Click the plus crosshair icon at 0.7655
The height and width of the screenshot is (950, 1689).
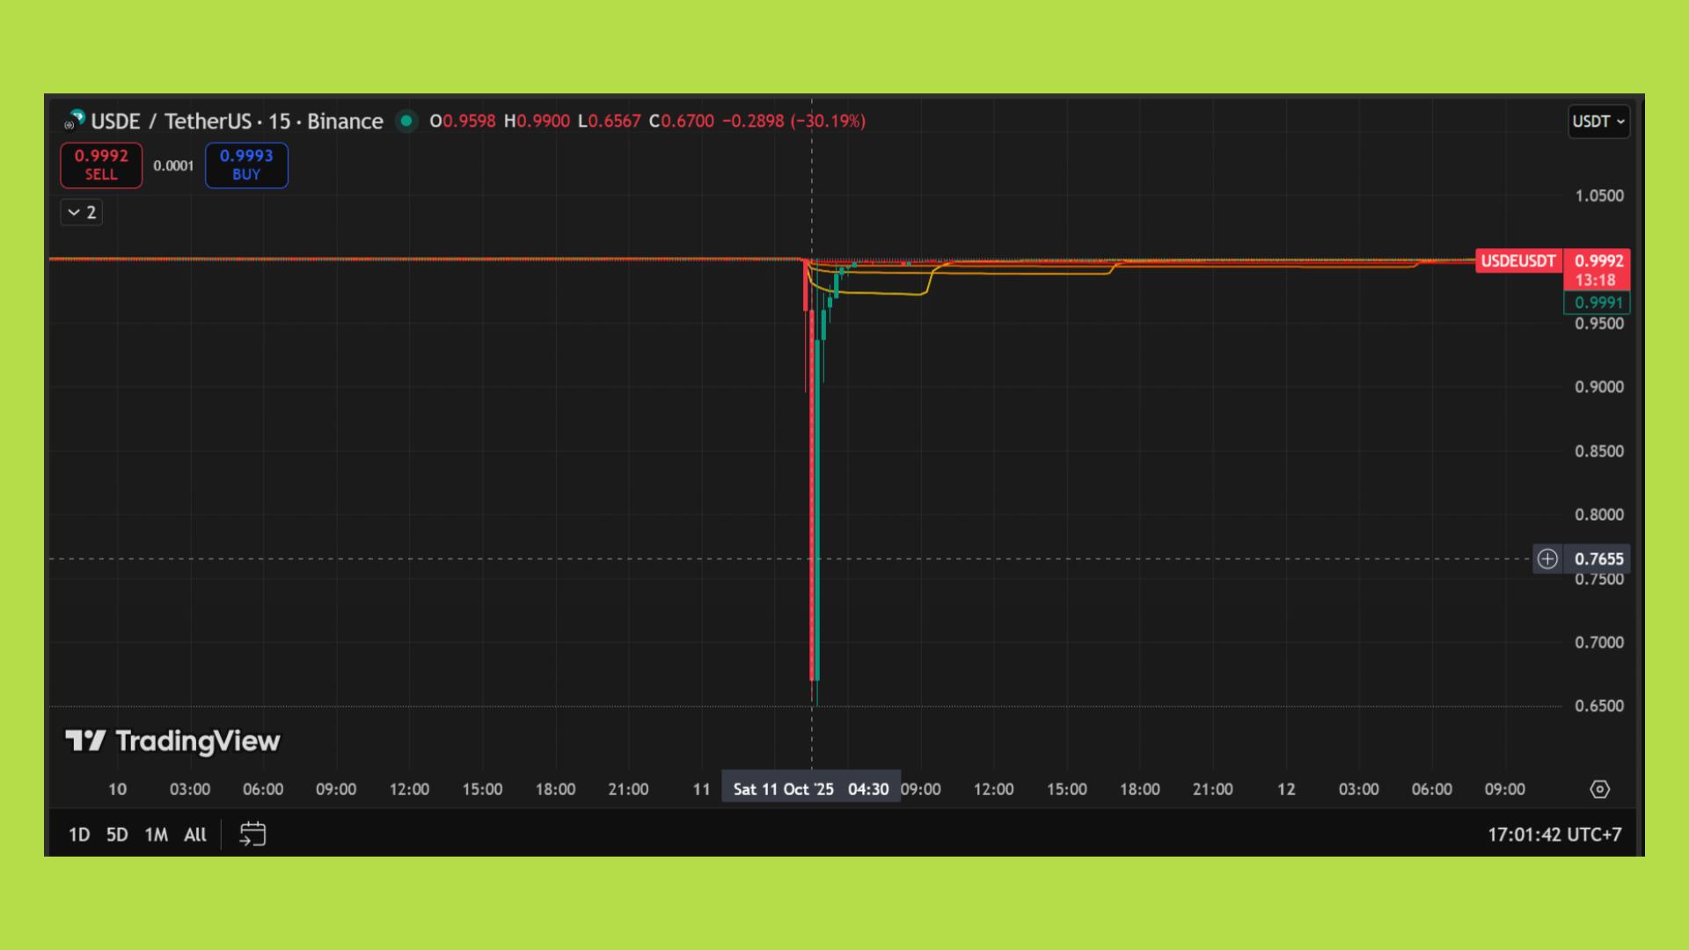click(1547, 559)
